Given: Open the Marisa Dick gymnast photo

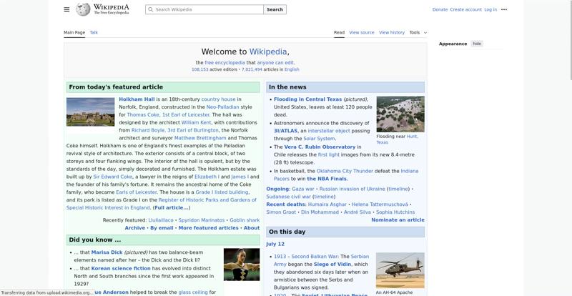Looking at the screenshot, I should pos(242,265).
